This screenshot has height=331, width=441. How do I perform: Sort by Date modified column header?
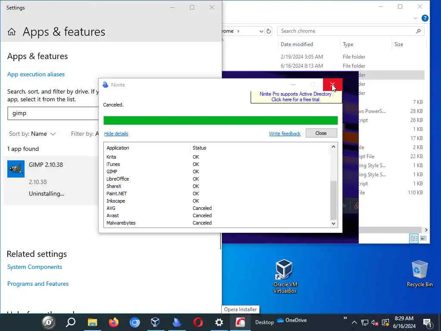click(297, 44)
